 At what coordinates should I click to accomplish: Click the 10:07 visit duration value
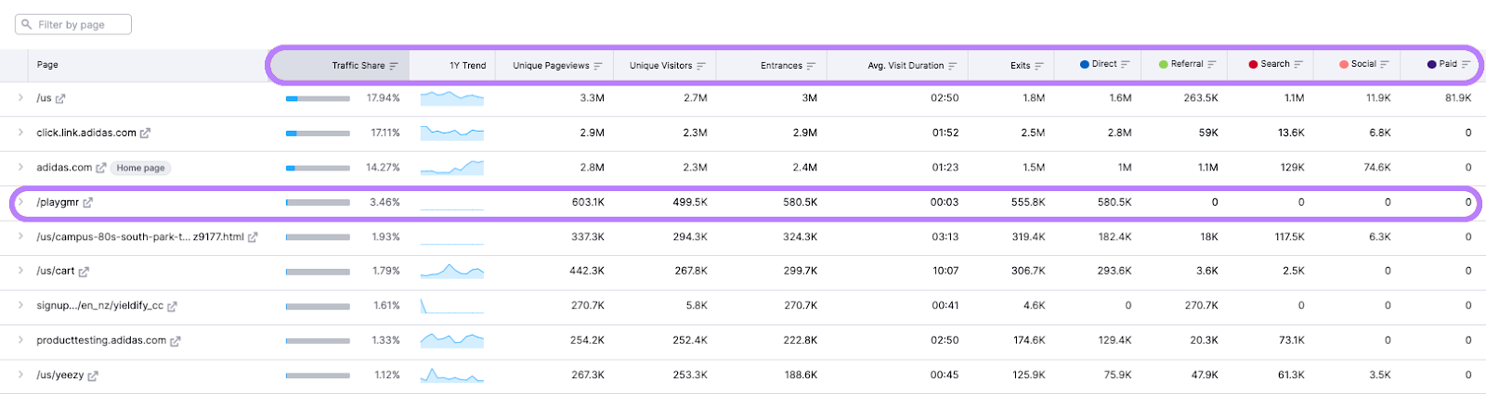tap(945, 271)
